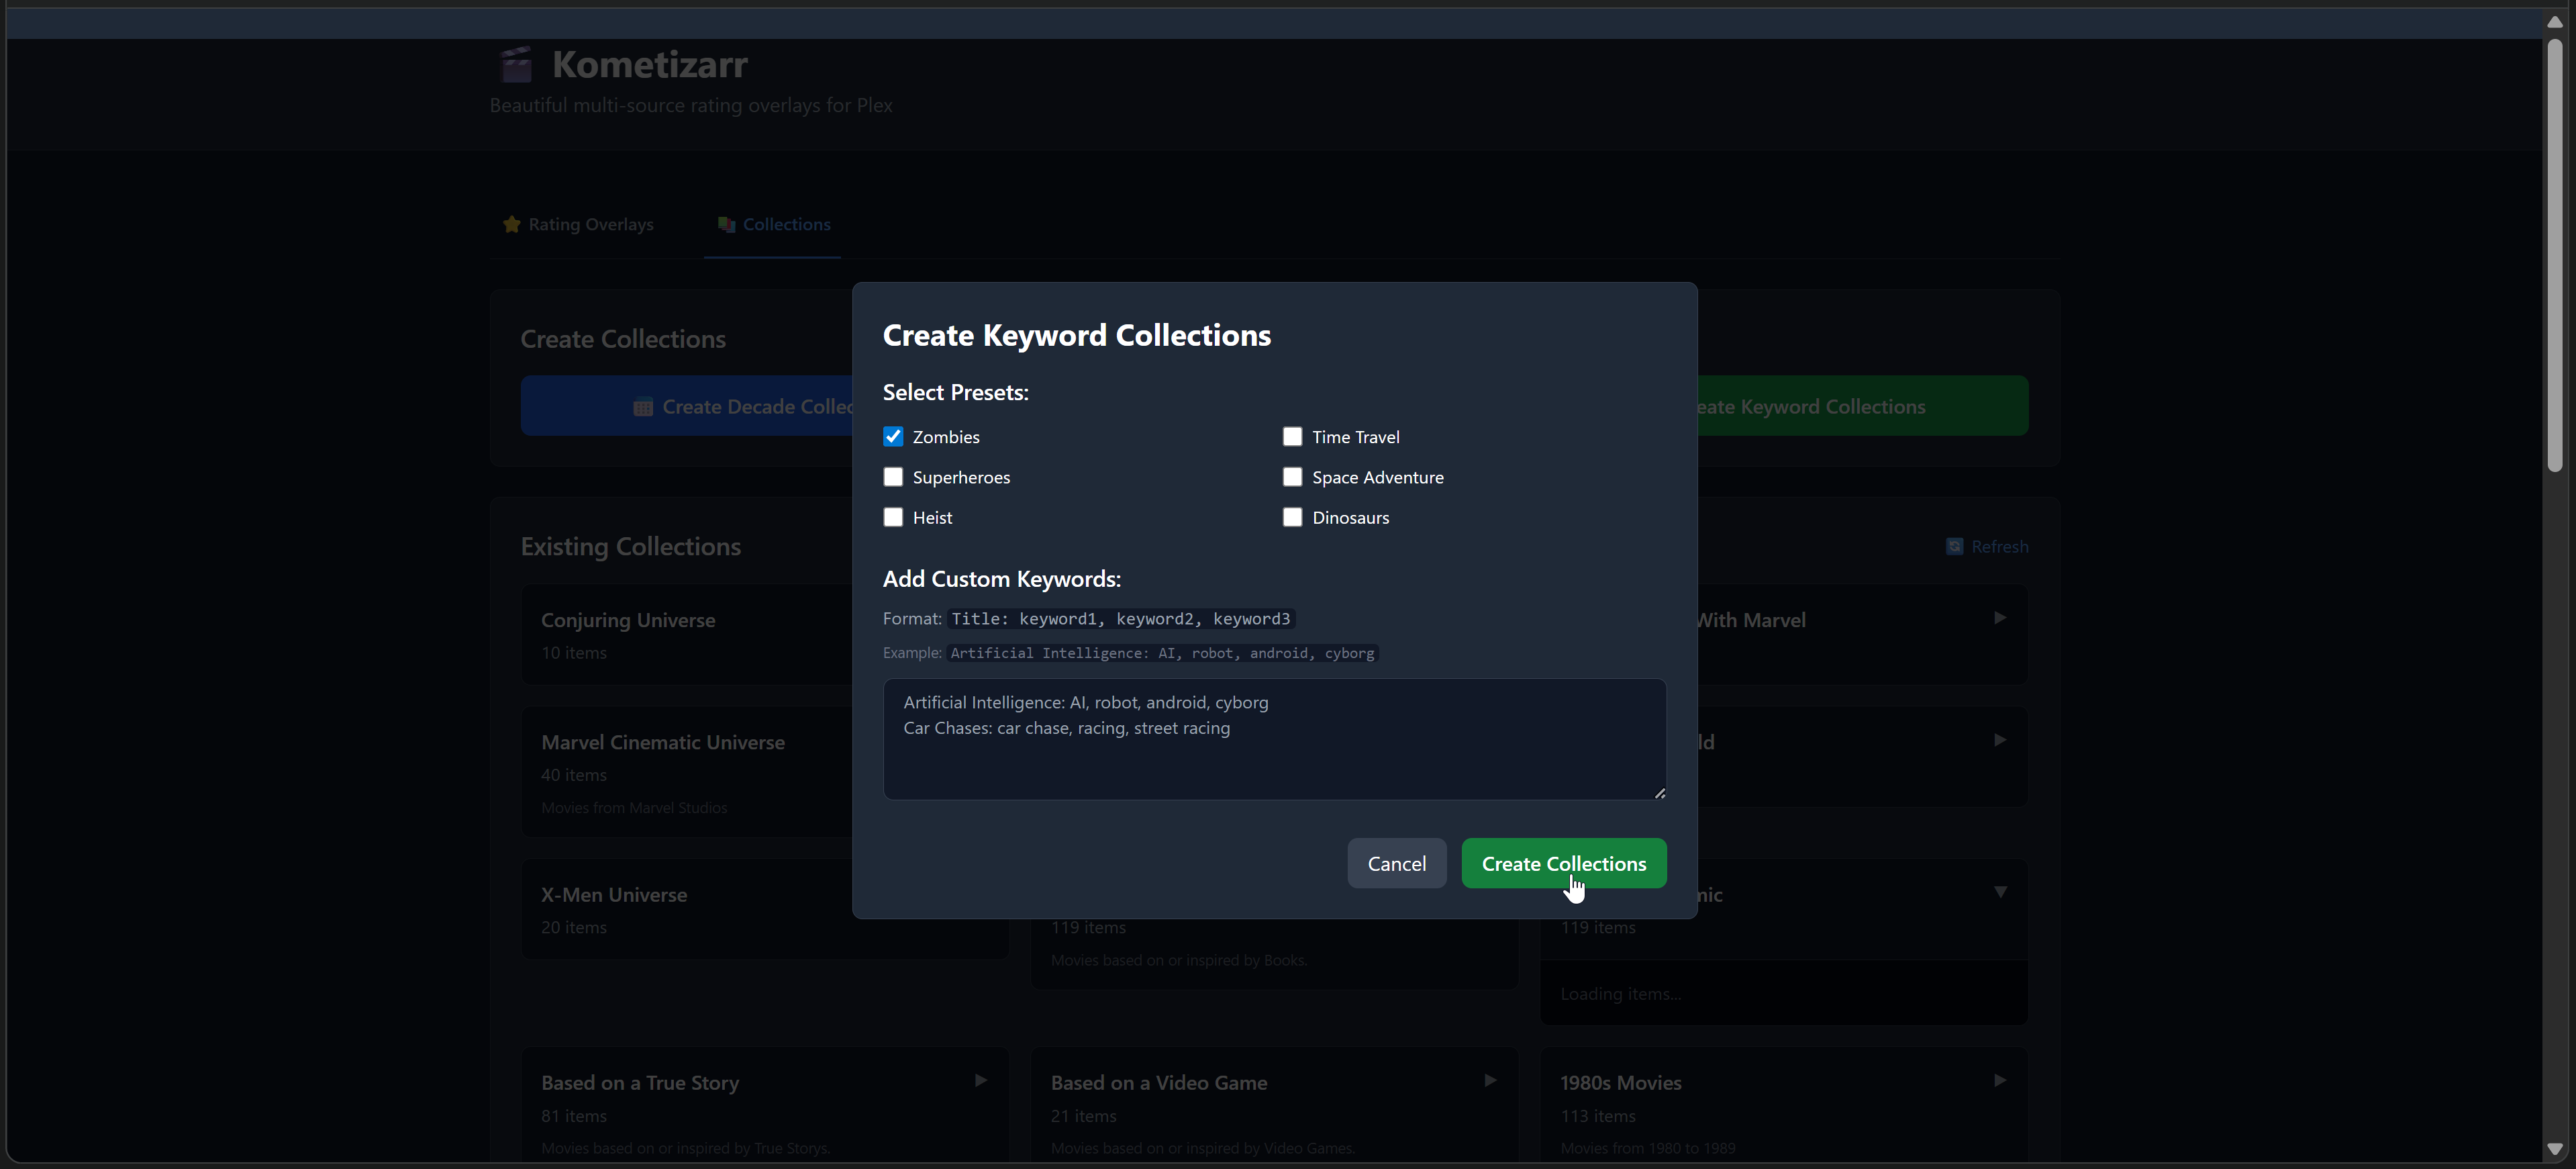Uncheck the Zombies preset

coord(893,436)
